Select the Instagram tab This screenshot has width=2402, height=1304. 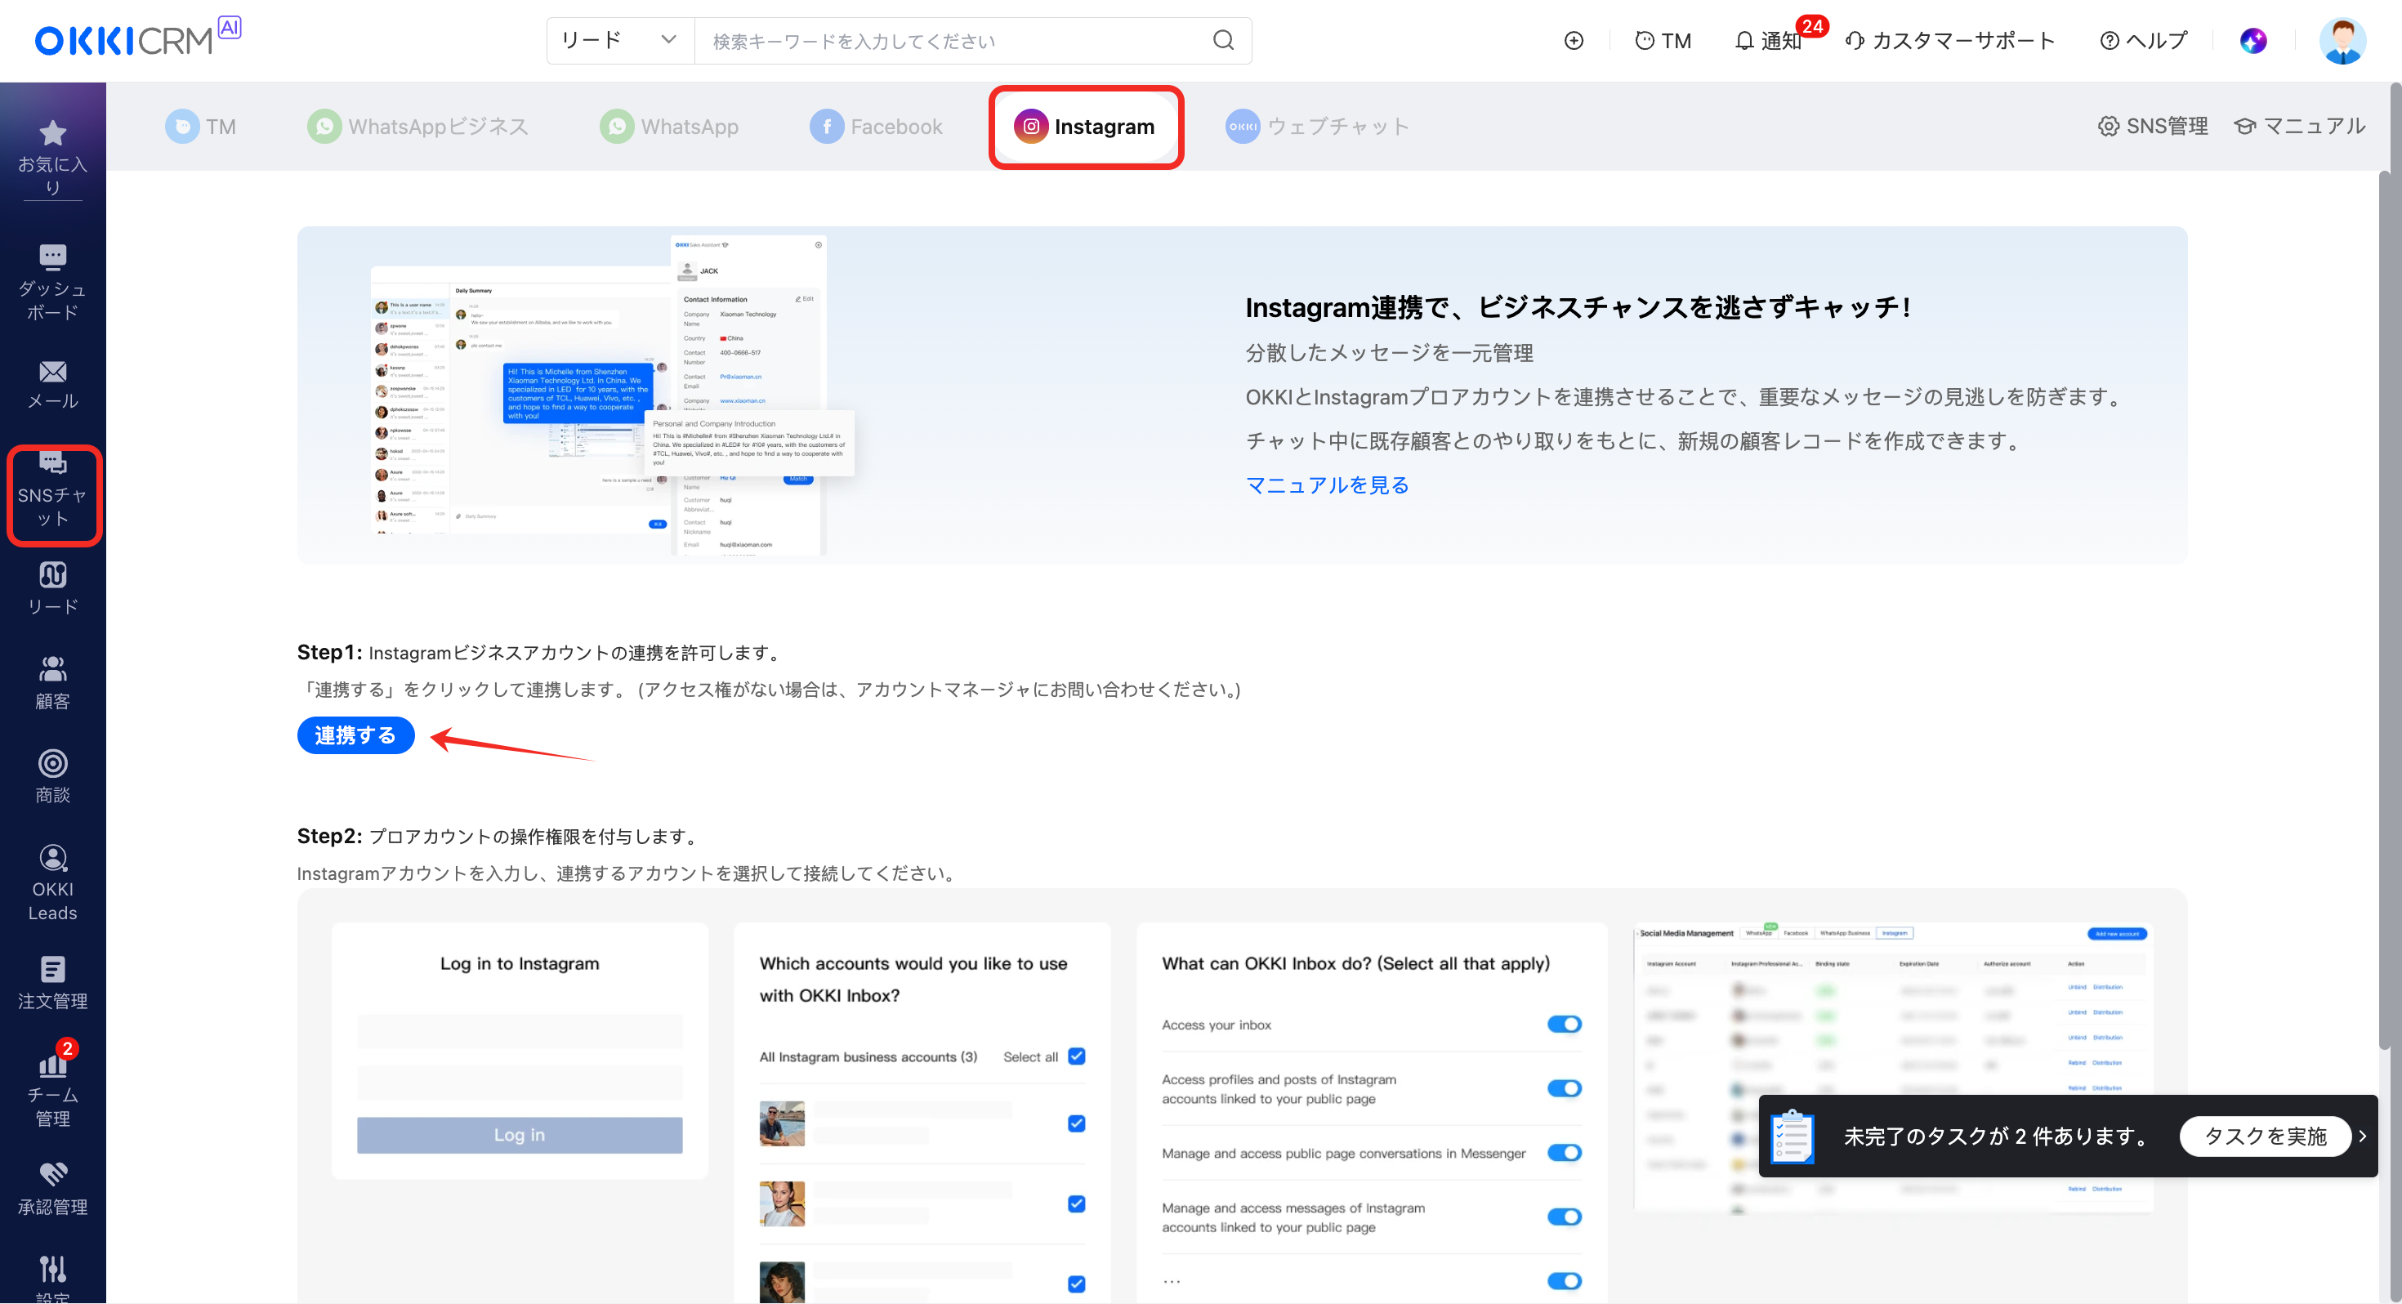1085,126
